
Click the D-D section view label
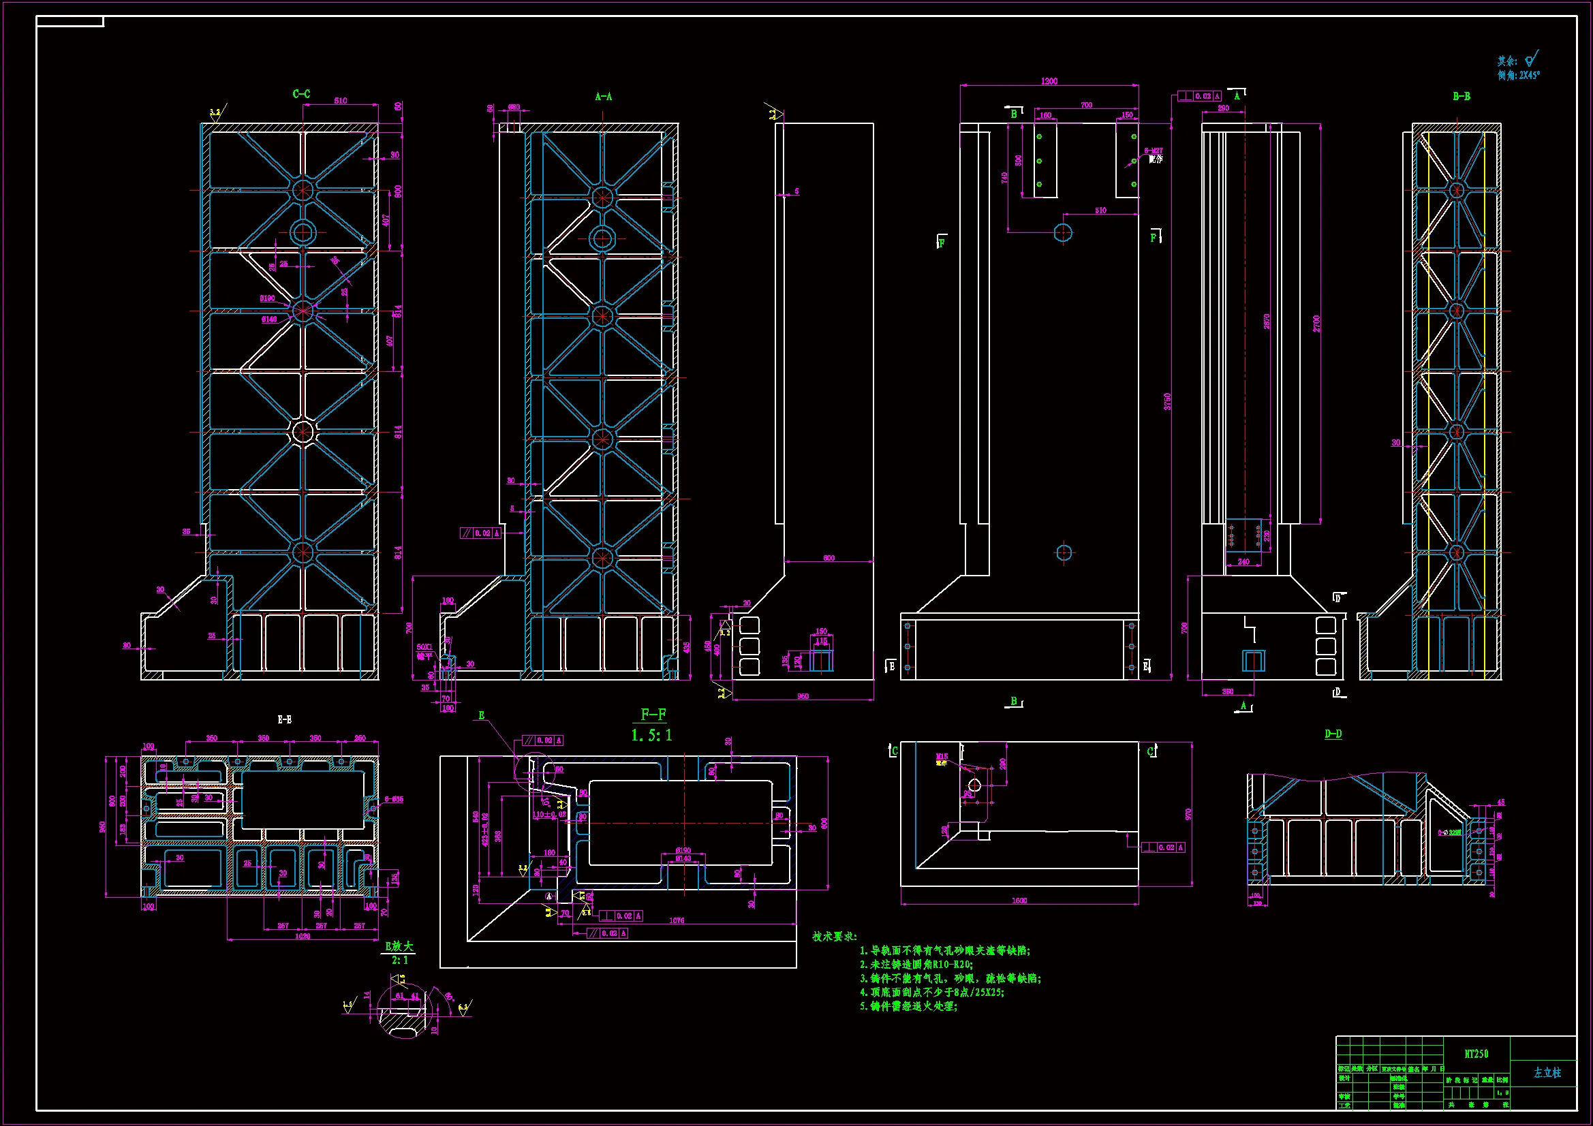1333,734
